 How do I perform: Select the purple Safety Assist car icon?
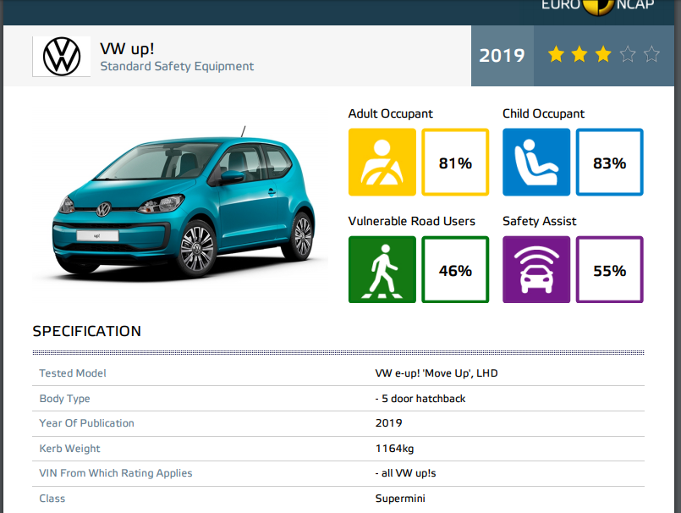536,269
